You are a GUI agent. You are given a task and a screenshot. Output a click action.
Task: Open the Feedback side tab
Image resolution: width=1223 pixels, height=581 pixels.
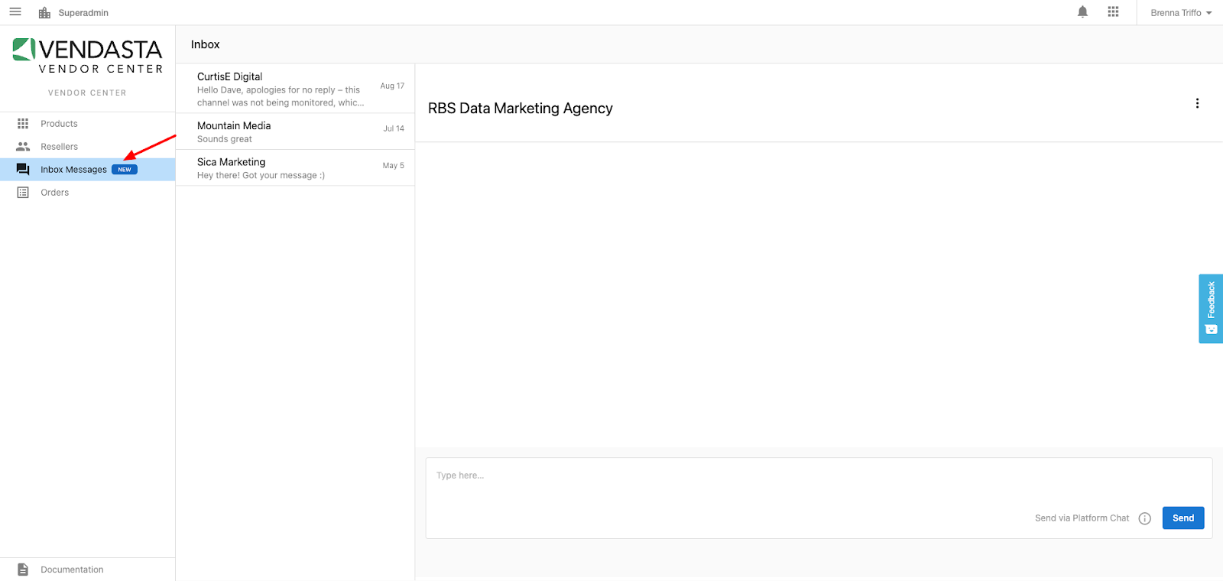point(1211,309)
